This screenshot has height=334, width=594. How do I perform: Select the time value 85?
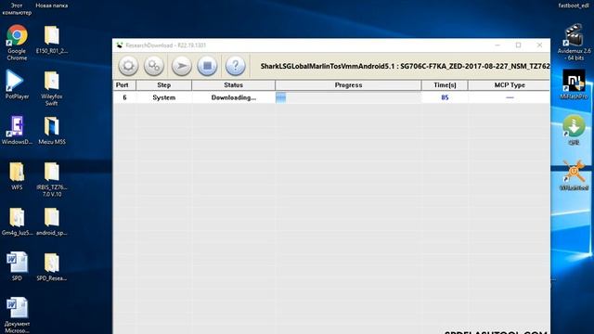[x=445, y=97]
